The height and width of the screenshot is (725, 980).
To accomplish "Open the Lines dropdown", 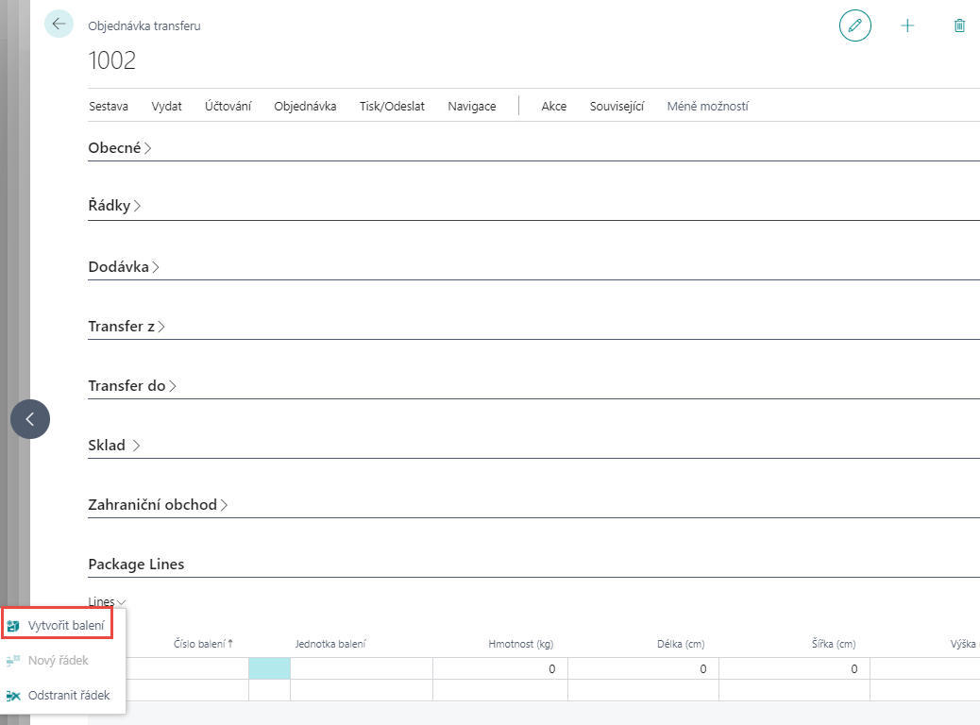I will point(107,601).
